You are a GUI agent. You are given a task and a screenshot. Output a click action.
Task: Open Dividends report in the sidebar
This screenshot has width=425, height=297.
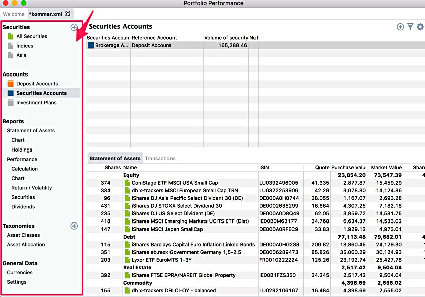point(23,207)
